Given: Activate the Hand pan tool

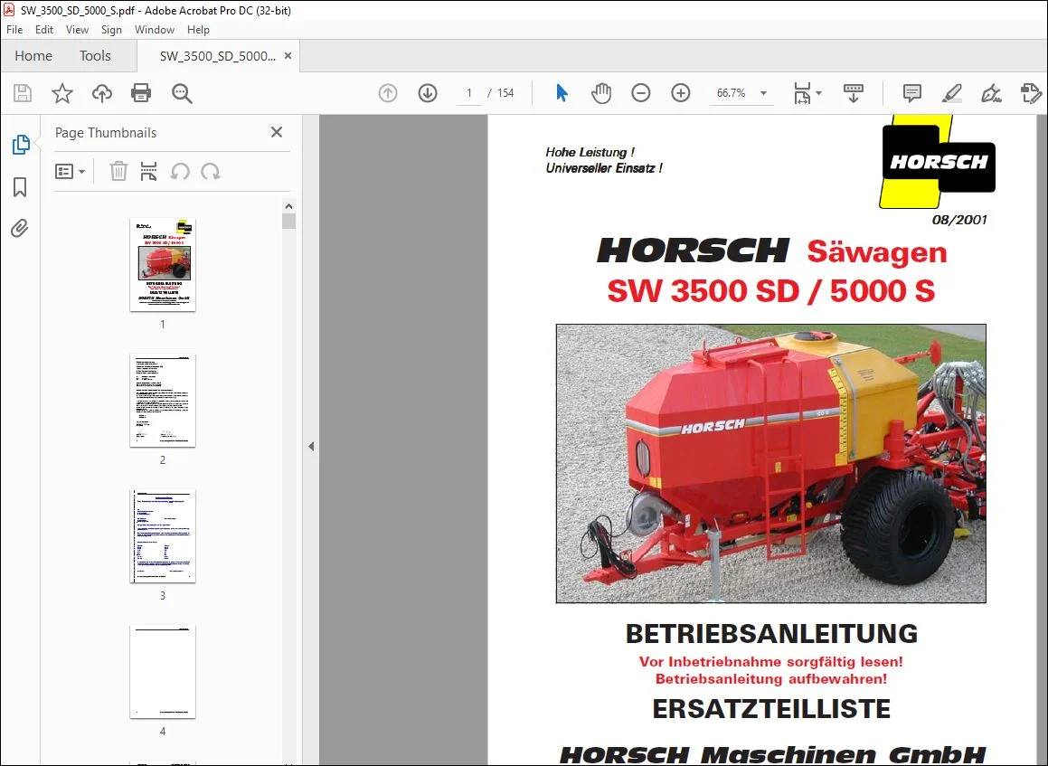Looking at the screenshot, I should [x=601, y=93].
